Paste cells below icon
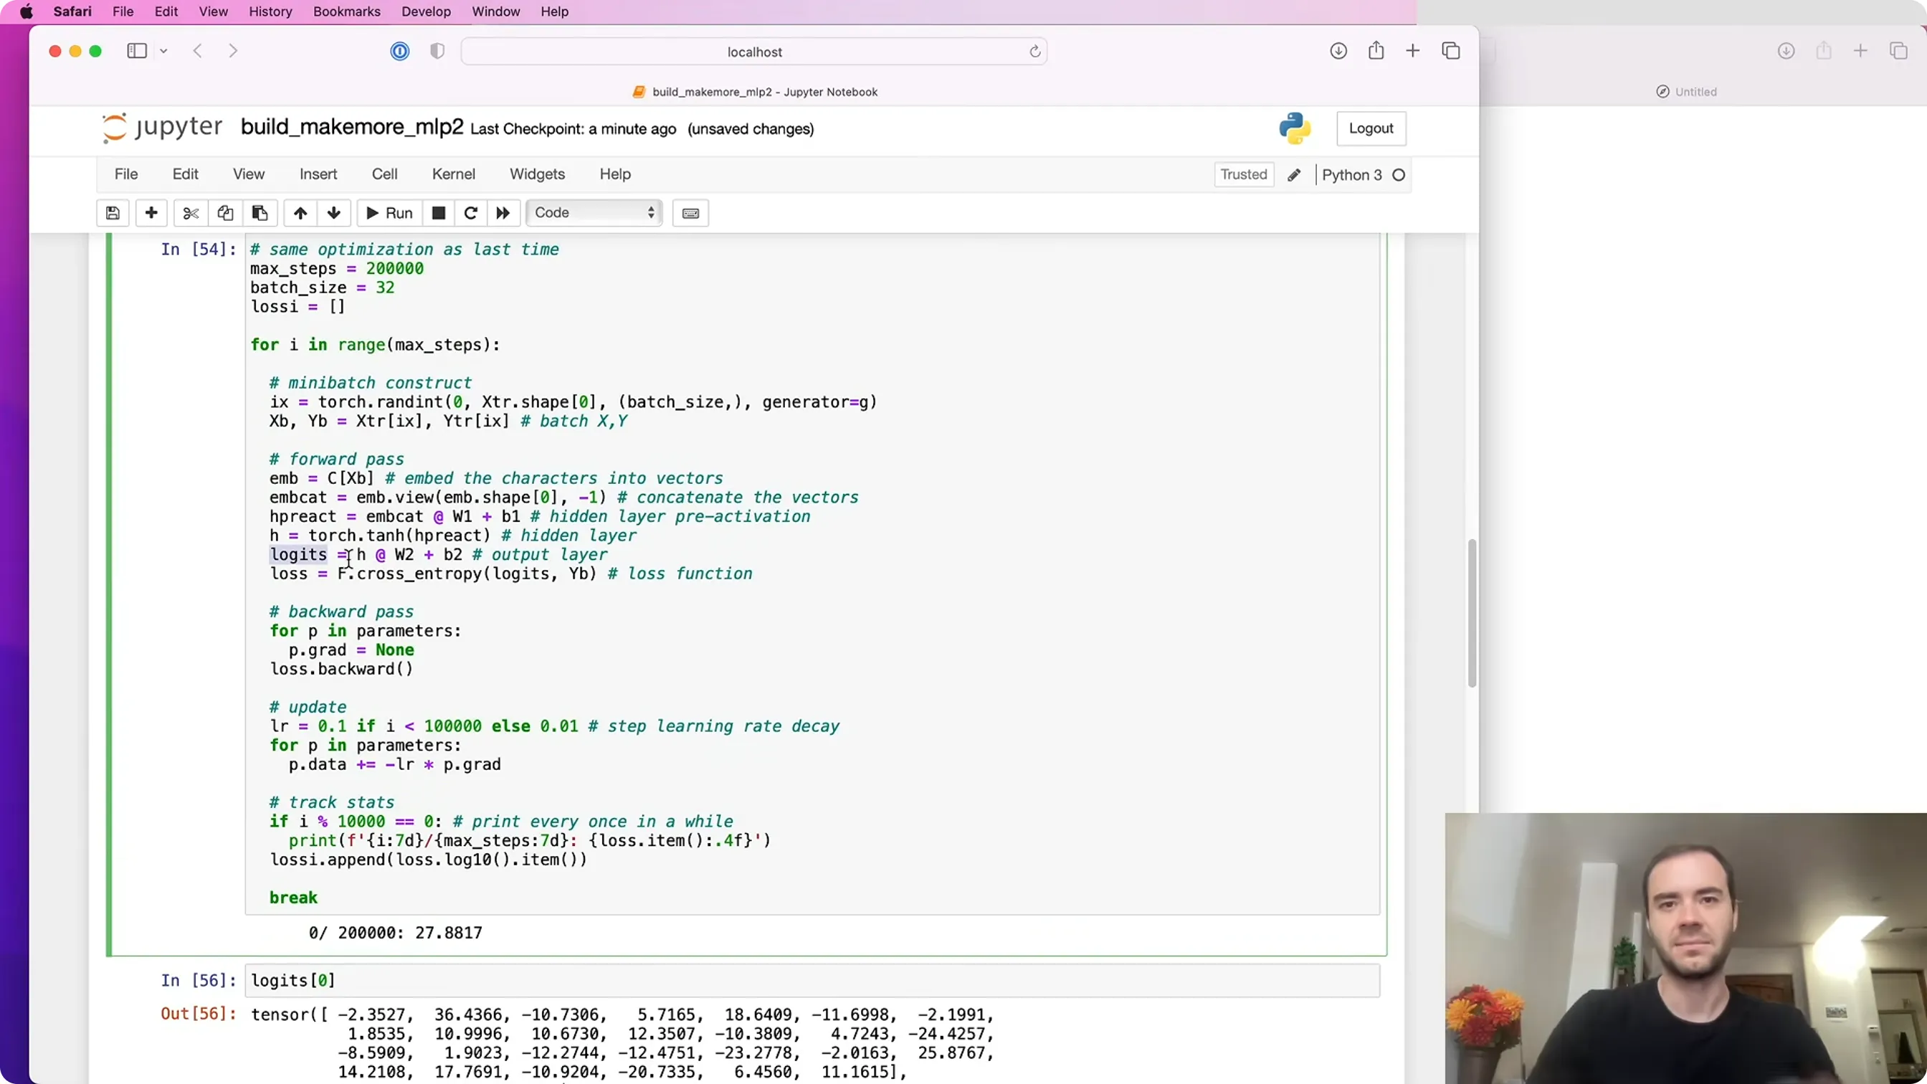The width and height of the screenshot is (1927, 1084). click(x=260, y=213)
